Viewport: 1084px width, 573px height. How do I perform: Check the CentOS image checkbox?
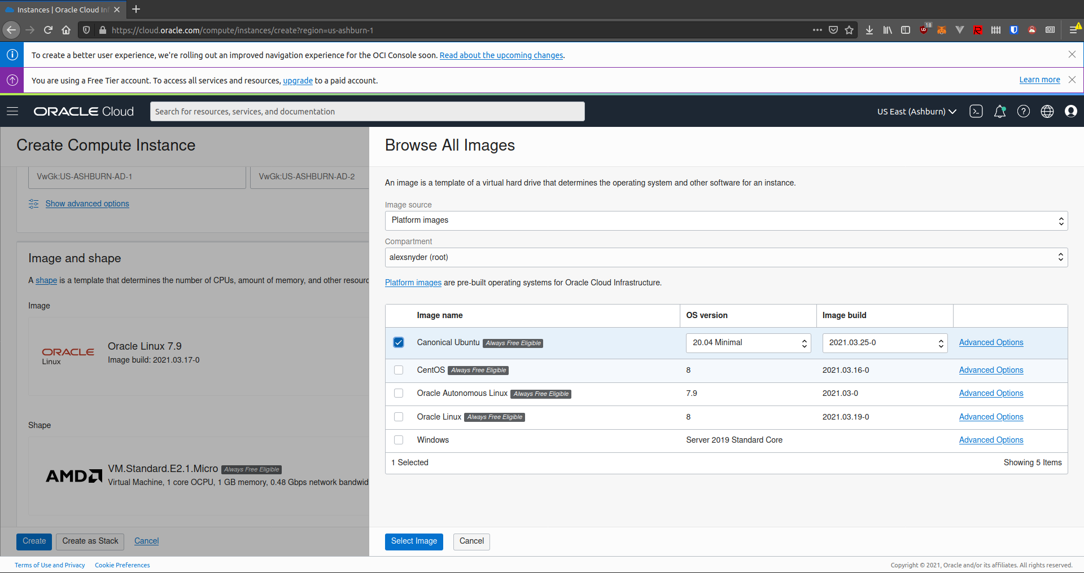pyautogui.click(x=399, y=370)
